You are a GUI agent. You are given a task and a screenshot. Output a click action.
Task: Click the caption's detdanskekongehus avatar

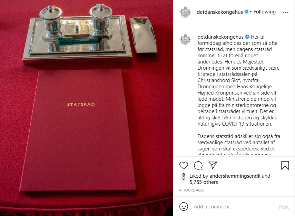pos(185,40)
